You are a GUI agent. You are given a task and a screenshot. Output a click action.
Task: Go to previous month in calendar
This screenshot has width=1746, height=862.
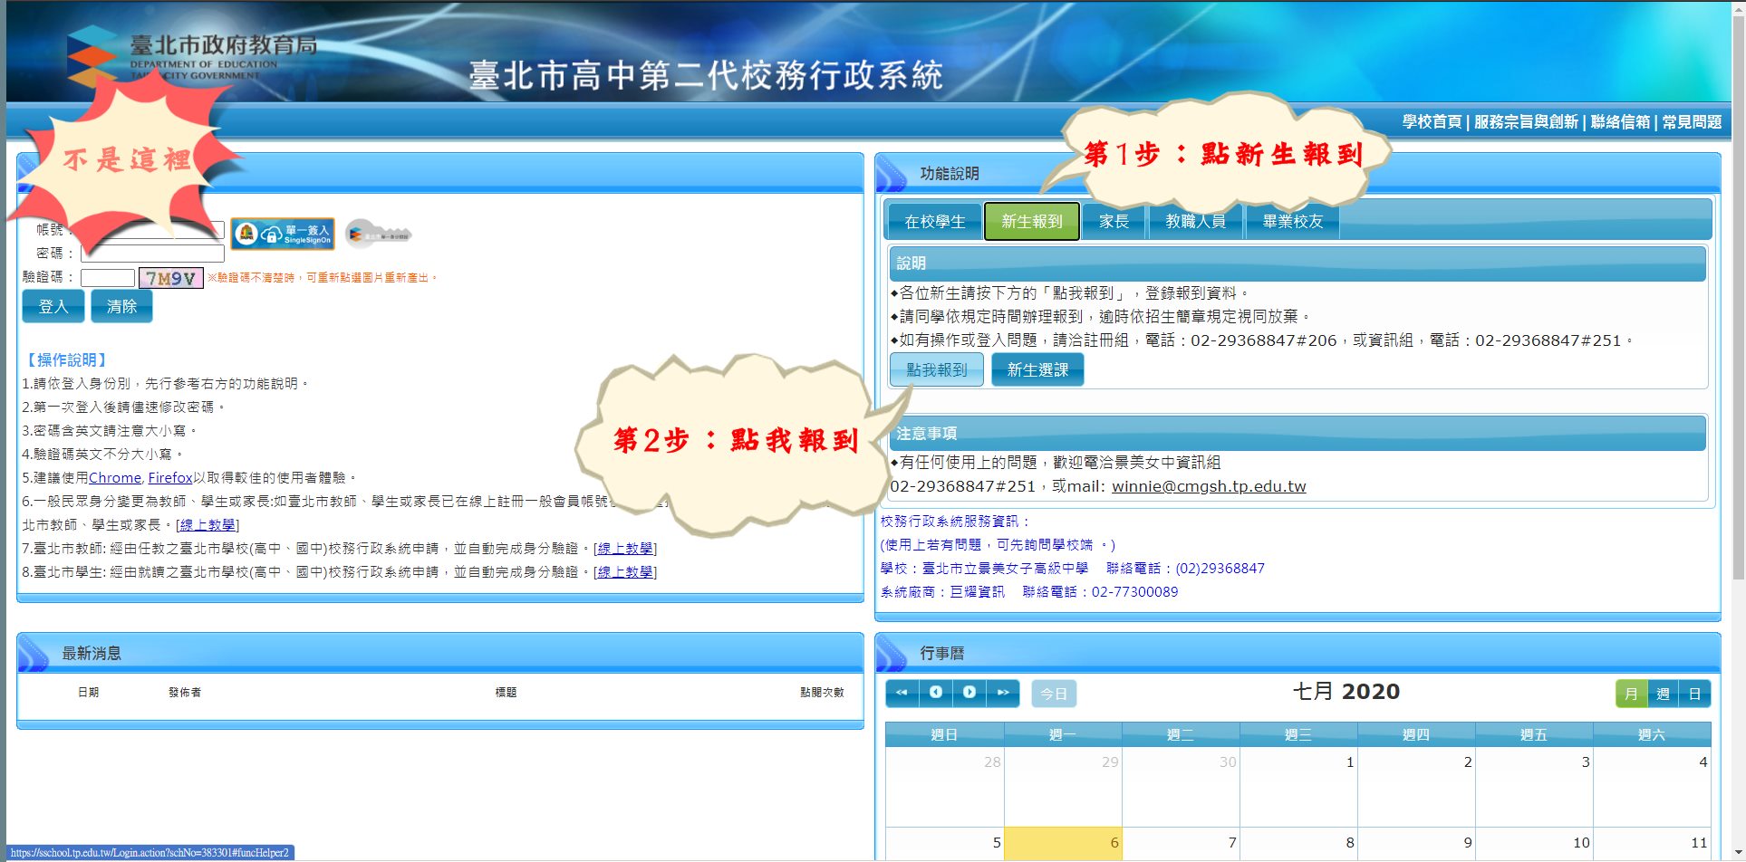click(x=936, y=693)
